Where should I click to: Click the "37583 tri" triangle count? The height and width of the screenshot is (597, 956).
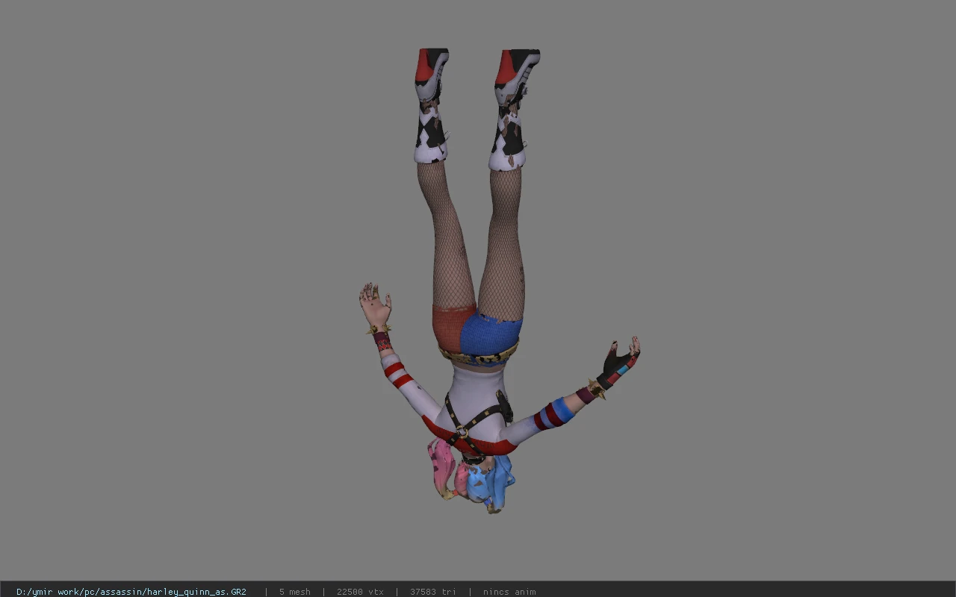(433, 592)
